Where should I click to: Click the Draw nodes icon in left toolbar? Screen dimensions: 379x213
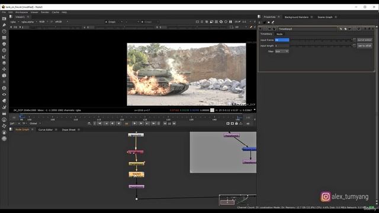[x=4, y=25]
